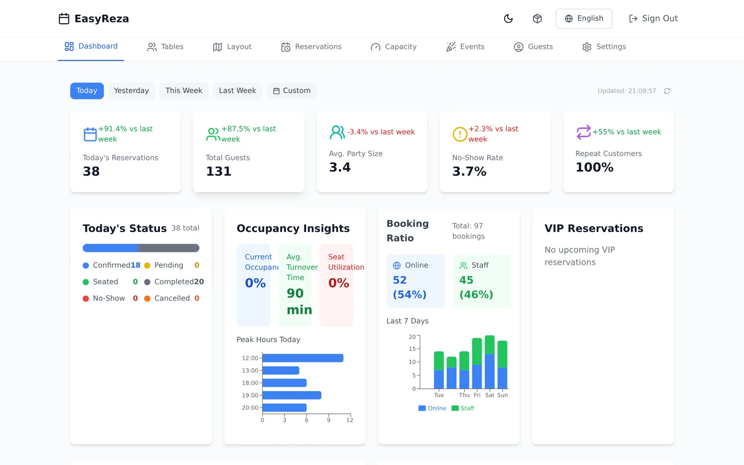
Task: Click the Online 52 (54%) value
Action: click(x=410, y=287)
